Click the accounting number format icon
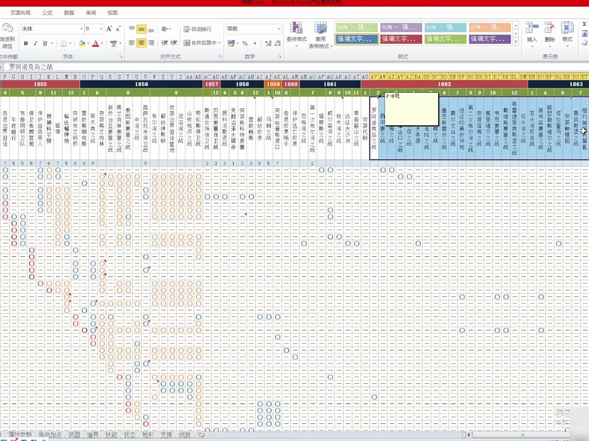 click(231, 43)
